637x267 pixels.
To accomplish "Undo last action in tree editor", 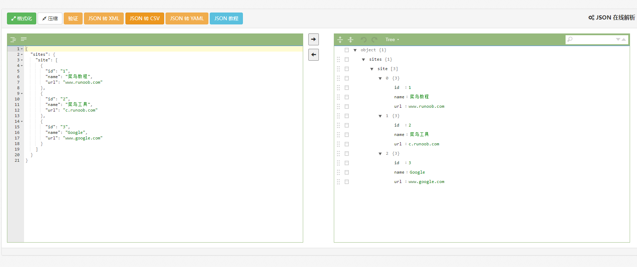I will click(x=363, y=39).
